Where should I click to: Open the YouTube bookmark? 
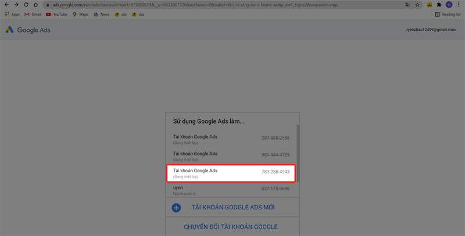click(x=56, y=14)
